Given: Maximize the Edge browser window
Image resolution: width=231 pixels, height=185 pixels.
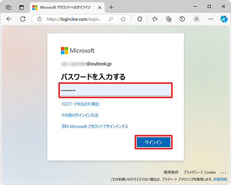Looking at the screenshot, I should point(209,6).
